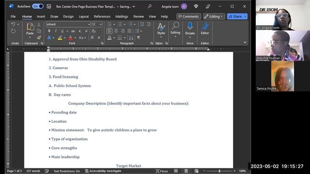The width and height of the screenshot is (310, 174).
Task: Click the Mission statement line
Action: coord(103,130)
